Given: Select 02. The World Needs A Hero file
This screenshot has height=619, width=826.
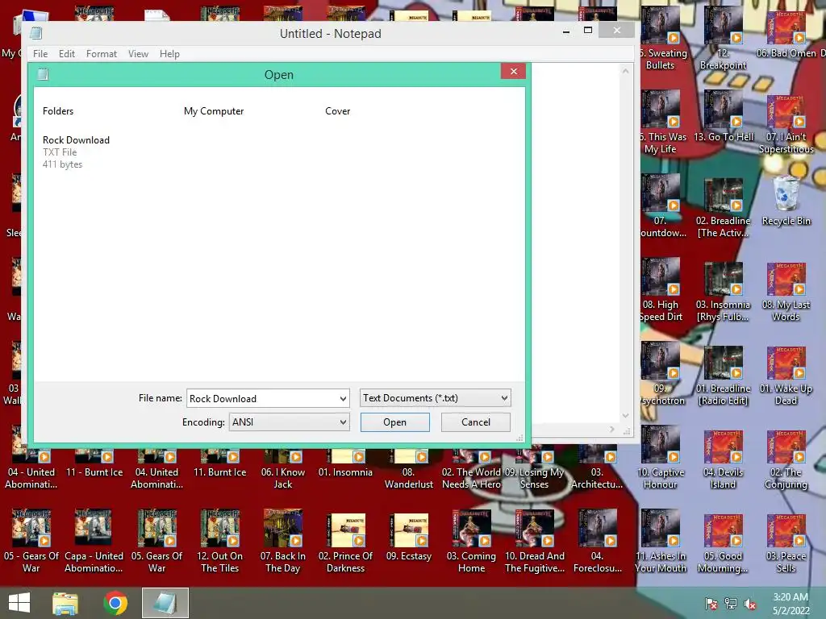Looking at the screenshot, I should 471,470.
